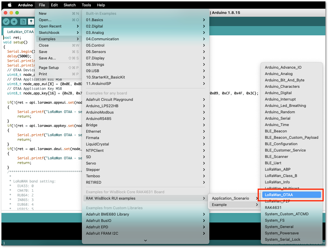Expand the 11.ArduinoISP submenu

point(145,83)
